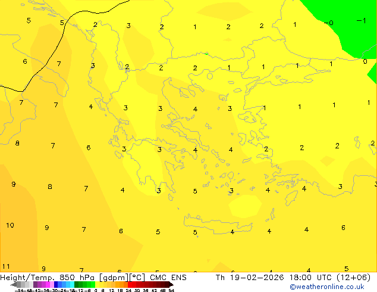Click the '18:00 UTC' time text
377x292 pixels.
(310, 278)
